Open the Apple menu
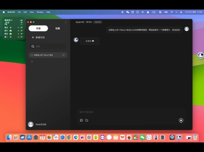Viewport: 204px width, 152px height. point(4,12)
